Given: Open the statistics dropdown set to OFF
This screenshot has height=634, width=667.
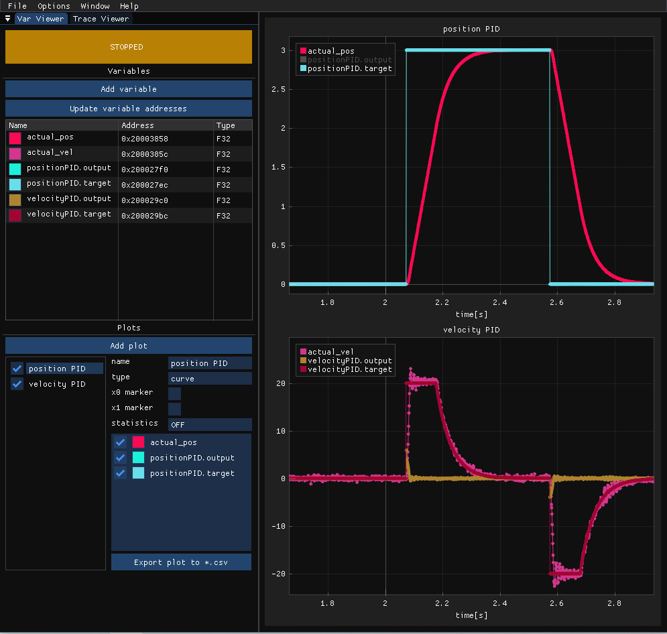Looking at the screenshot, I should [x=209, y=424].
